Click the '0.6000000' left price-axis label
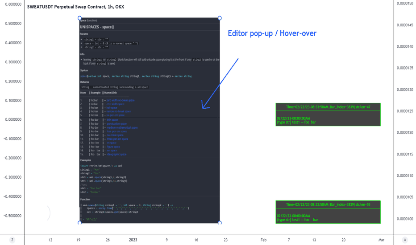The width and height of the screenshot is (416, 245). (13, 4)
